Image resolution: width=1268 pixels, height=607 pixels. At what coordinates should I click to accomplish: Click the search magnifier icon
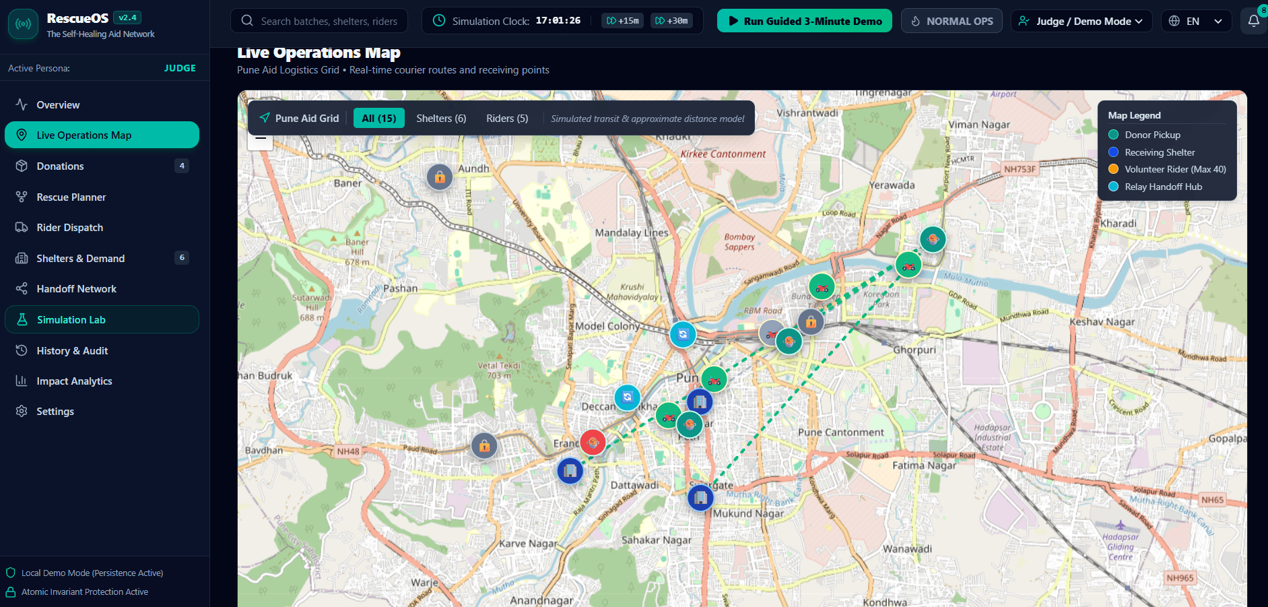[x=247, y=21]
